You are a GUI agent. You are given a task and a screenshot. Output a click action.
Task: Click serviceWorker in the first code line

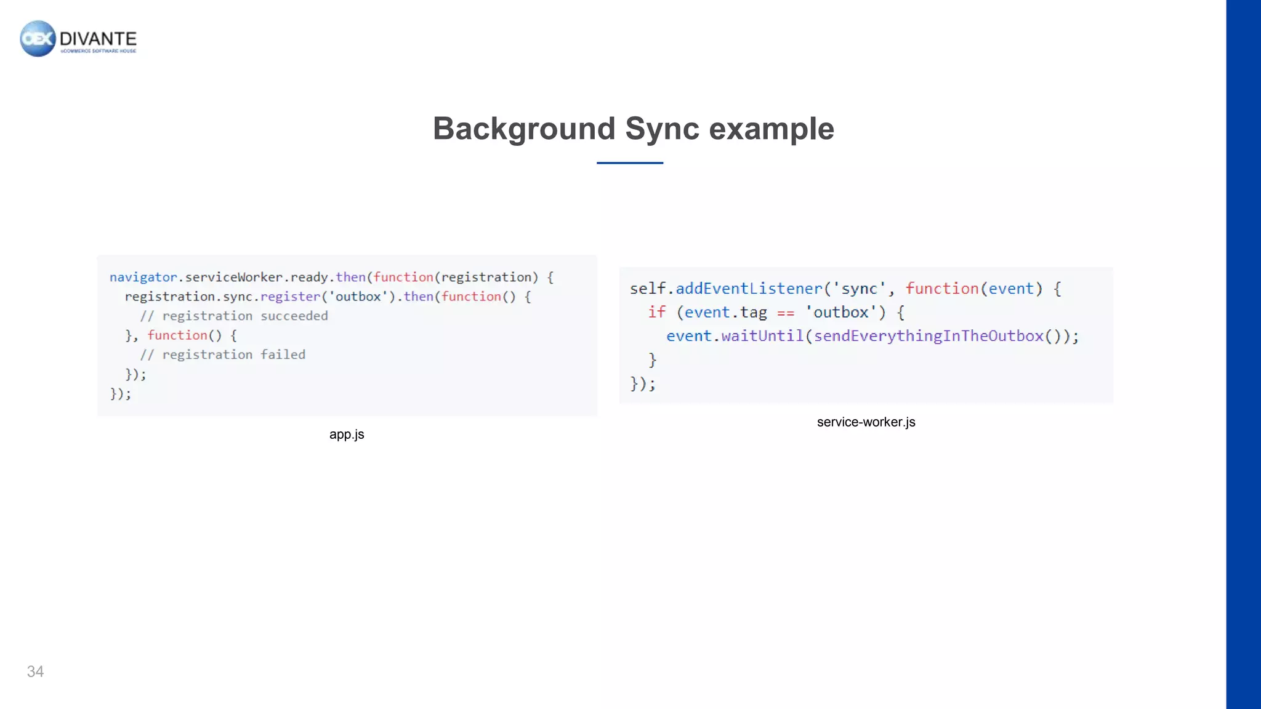pyautogui.click(x=233, y=278)
